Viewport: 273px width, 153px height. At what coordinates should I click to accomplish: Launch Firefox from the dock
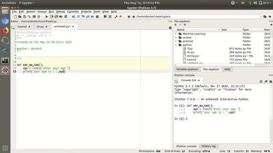point(5,31)
